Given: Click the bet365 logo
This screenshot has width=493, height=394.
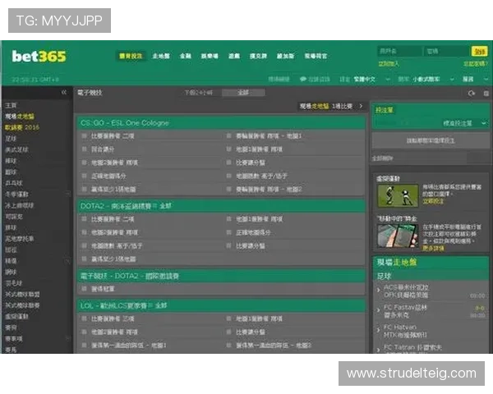Looking at the screenshot, I should [x=39, y=57].
